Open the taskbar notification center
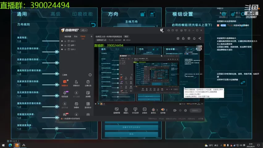This screenshot has width=263, height=148. (x=258, y=145)
